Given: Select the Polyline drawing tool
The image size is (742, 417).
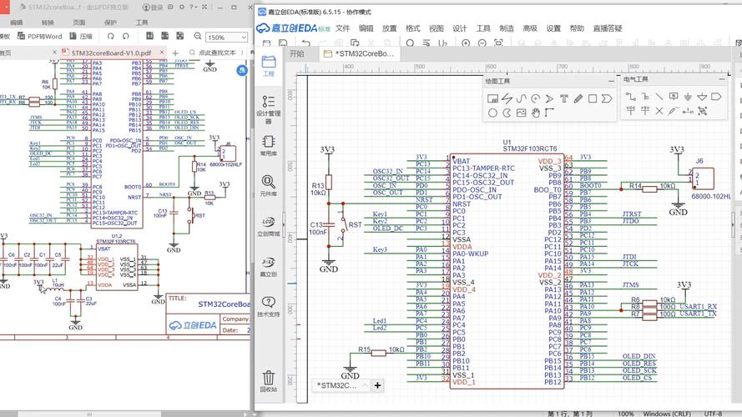Looking at the screenshot, I should click(507, 98).
